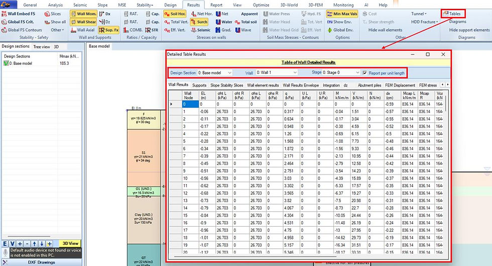
Task: Toggle Soil Hor. stresses display
Action: pyautogui.click(x=175, y=14)
